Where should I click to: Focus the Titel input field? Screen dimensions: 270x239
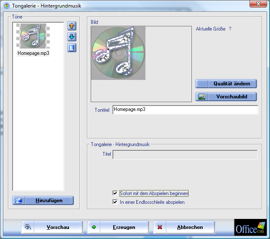185,155
